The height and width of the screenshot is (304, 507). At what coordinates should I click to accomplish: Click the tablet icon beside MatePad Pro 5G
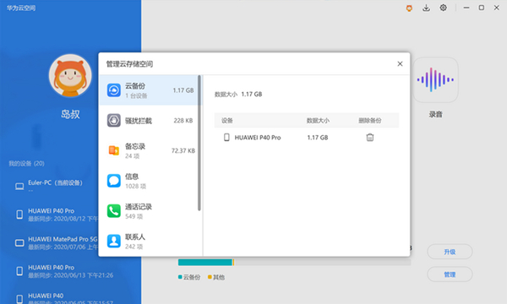tap(19, 243)
